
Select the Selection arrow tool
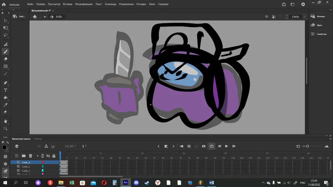(6, 21)
